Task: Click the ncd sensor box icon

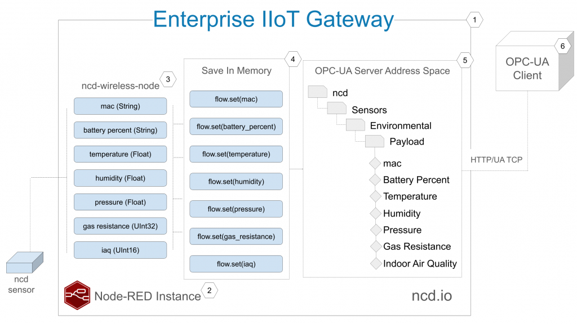Action: pos(25,262)
